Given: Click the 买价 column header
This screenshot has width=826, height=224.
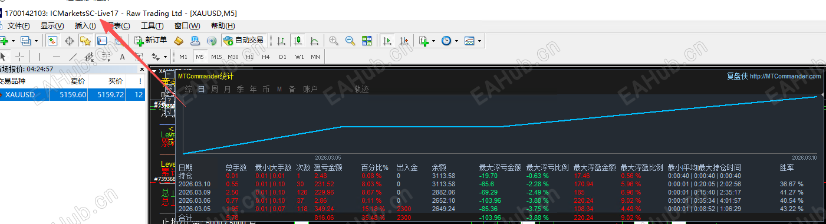Looking at the screenshot, I should tap(116, 81).
